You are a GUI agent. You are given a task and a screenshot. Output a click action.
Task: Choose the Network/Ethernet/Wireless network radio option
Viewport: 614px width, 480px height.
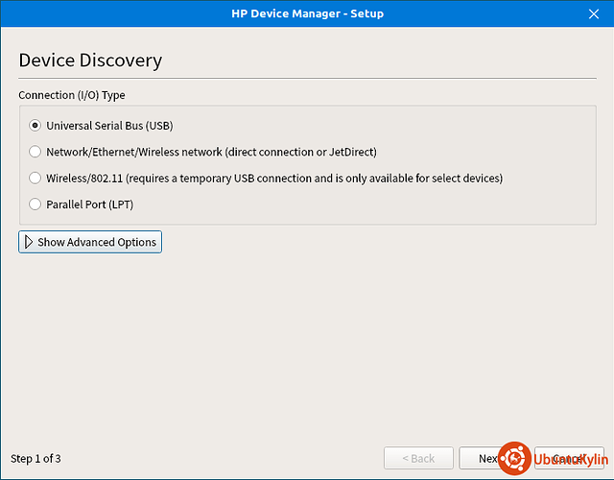35,152
